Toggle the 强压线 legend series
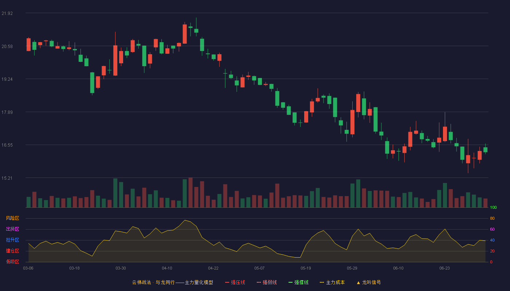Screen dimensions: 510x291 [235, 282]
